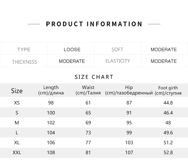Click the SOFT label cell
Screen dimensions: 188x164
pos(117,49)
